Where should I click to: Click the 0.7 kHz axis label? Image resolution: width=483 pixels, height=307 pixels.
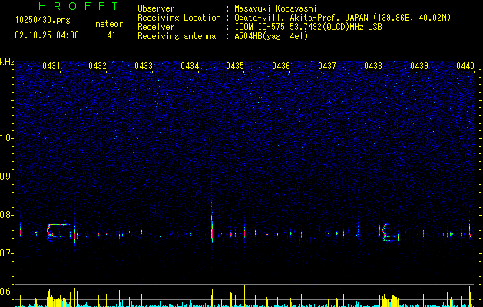pyautogui.click(x=6, y=253)
